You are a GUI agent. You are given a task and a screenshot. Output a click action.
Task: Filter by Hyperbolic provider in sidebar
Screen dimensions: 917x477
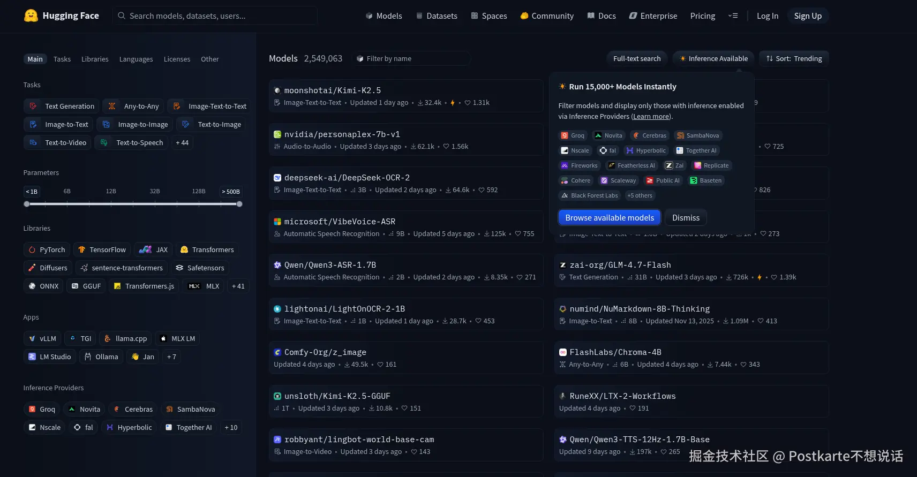pos(129,427)
